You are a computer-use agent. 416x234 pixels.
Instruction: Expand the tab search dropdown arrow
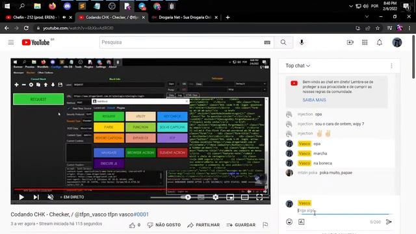367,16
